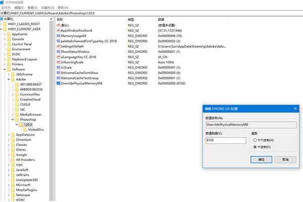Click the DWORD icon of UIScale
Screen dimensions: 303x202
pos(59,68)
